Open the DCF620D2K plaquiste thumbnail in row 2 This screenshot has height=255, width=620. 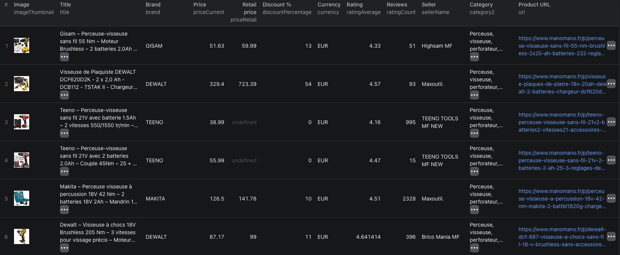coord(22,84)
